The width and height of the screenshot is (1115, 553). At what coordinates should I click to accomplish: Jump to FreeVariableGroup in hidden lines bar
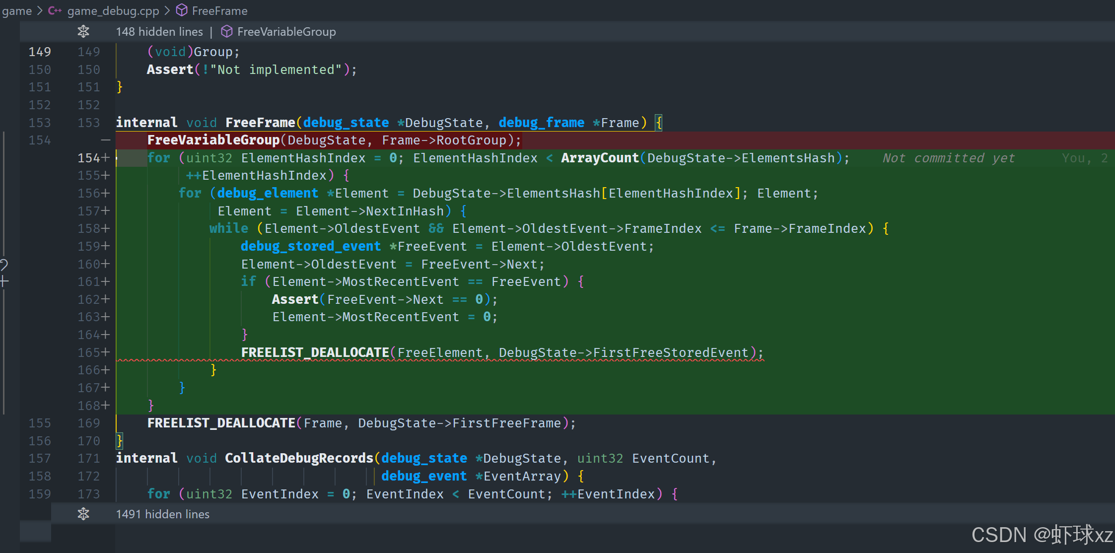click(x=286, y=32)
